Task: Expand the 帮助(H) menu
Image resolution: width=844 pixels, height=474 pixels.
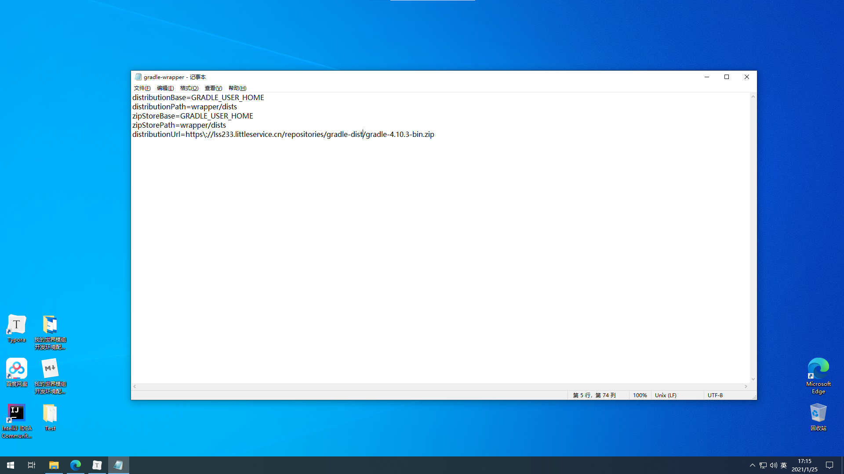Action: coord(237,88)
